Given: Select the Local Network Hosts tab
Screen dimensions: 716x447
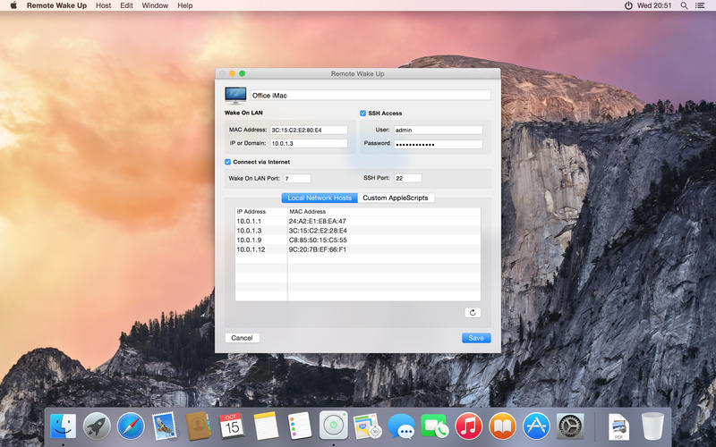Looking at the screenshot, I should (x=320, y=198).
